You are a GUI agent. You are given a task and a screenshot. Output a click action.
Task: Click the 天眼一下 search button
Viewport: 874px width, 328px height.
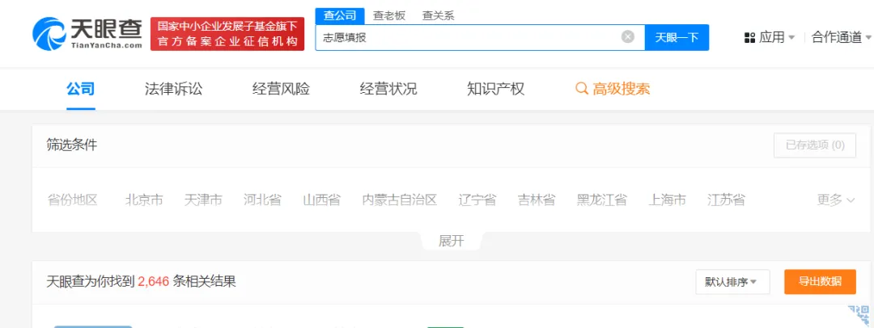pyautogui.click(x=677, y=37)
